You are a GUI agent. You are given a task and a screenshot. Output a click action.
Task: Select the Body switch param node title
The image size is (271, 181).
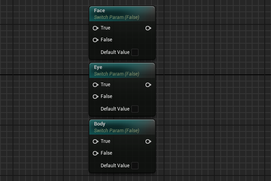point(100,124)
